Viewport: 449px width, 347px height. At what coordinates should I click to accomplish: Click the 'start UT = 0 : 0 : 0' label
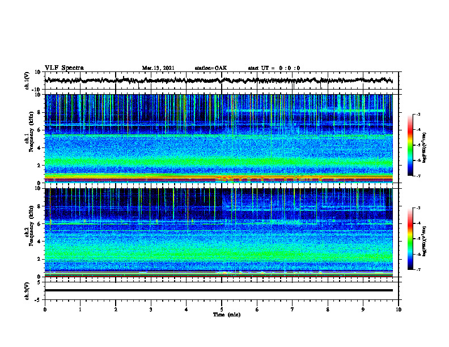tap(274, 68)
